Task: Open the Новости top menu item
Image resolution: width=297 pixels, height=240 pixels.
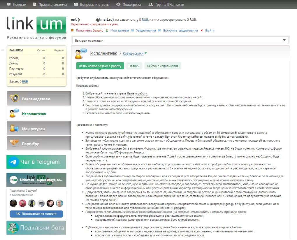Action: [19, 4]
